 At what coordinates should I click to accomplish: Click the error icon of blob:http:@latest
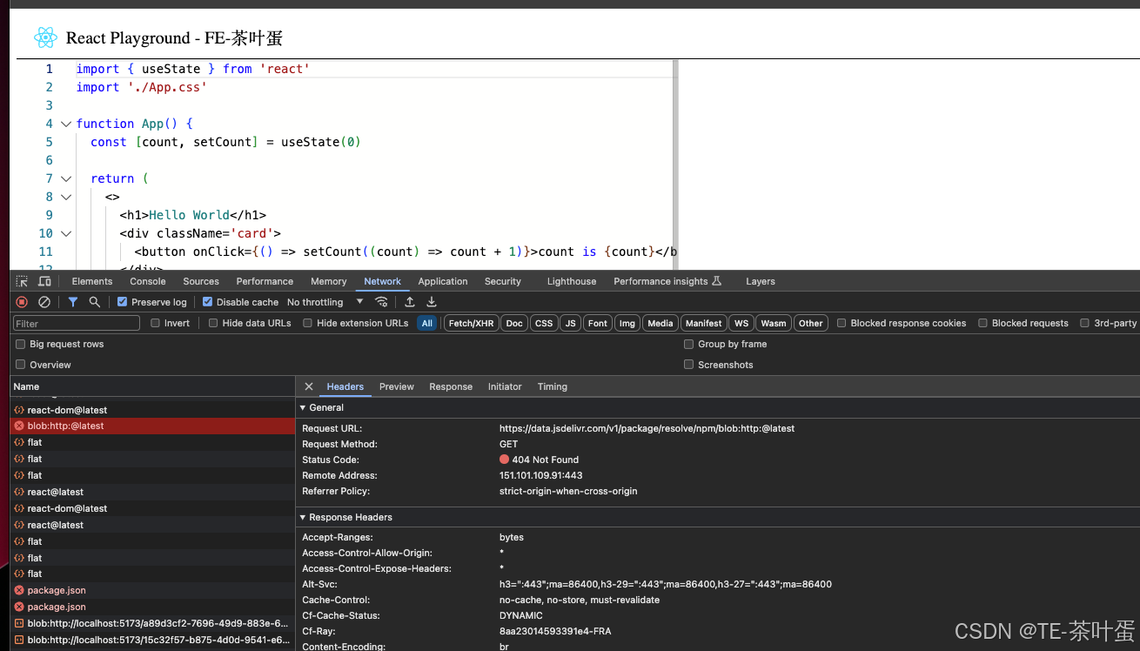19,426
